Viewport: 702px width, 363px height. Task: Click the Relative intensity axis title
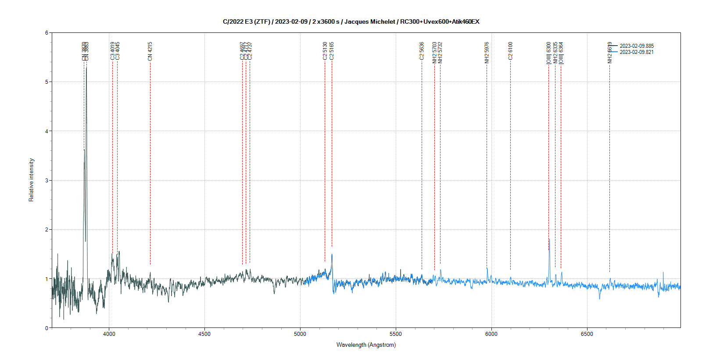31,180
